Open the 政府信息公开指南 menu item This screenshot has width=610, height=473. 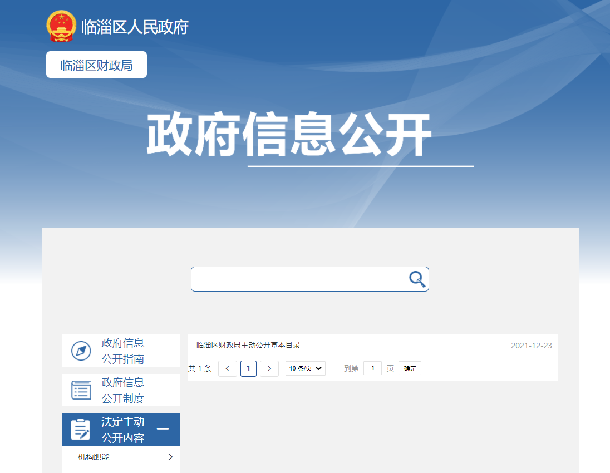pyautogui.click(x=123, y=351)
